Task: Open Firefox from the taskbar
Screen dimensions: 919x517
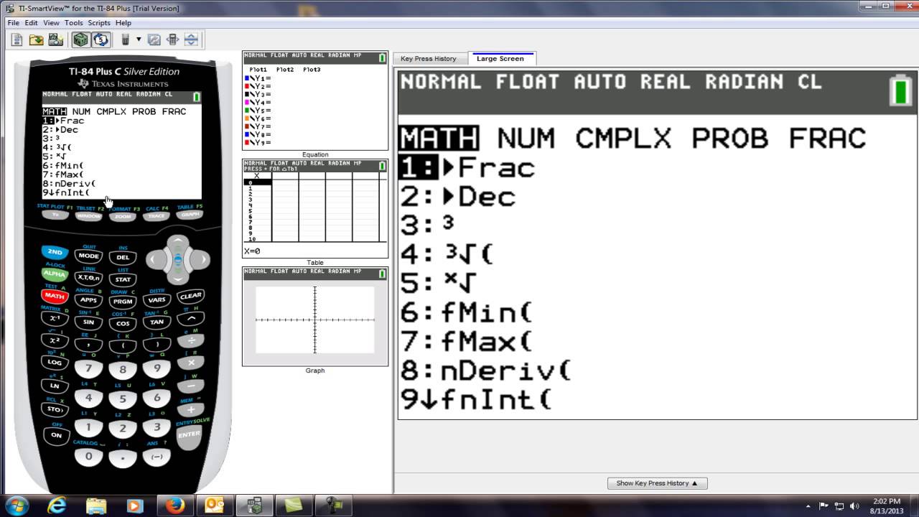Action: pos(174,506)
